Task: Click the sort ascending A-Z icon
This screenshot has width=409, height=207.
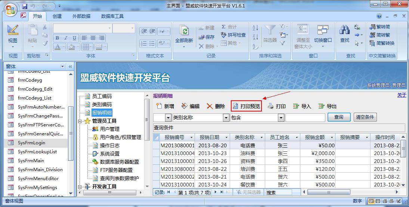Action: (x=255, y=28)
